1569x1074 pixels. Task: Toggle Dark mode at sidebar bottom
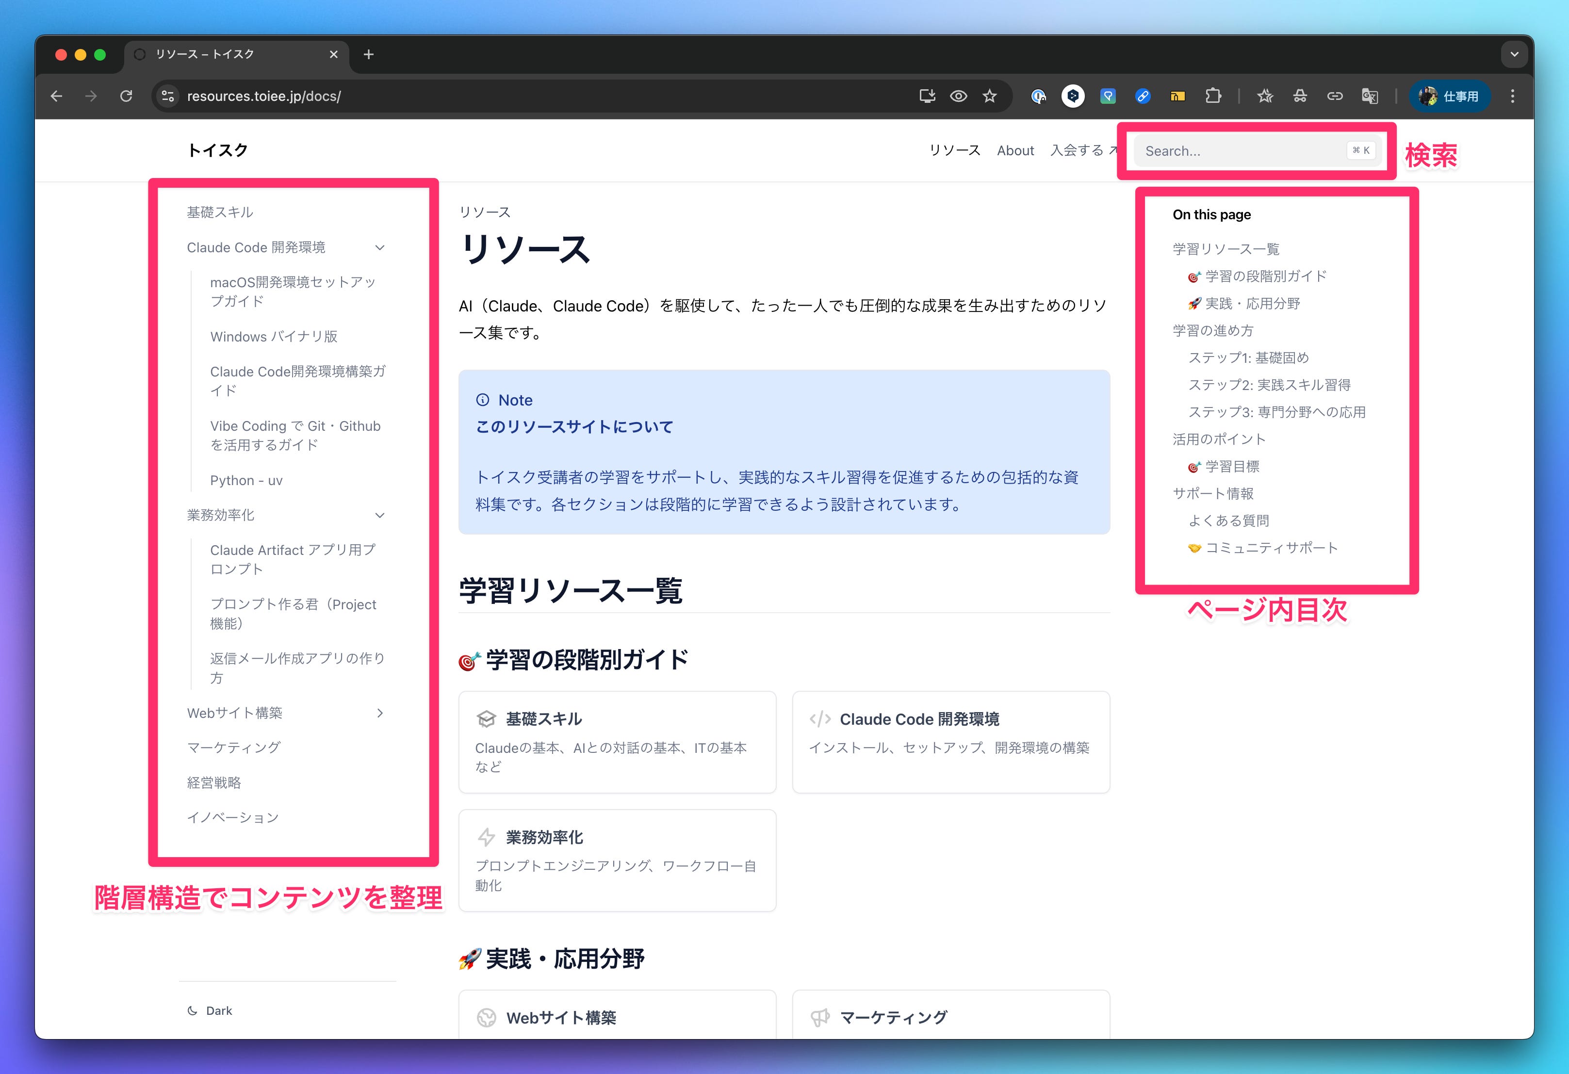pyautogui.click(x=210, y=1010)
